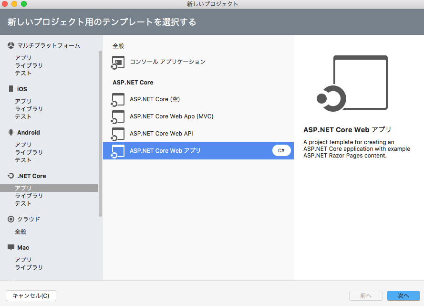Select アプリ under Mac
The height and width of the screenshot is (306, 424).
click(x=23, y=260)
